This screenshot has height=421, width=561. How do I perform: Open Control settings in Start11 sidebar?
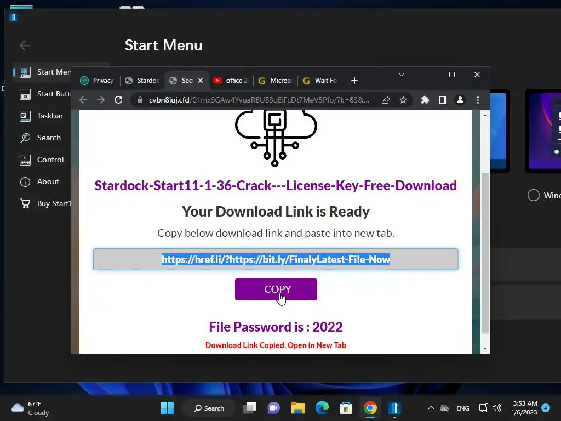tap(42, 160)
